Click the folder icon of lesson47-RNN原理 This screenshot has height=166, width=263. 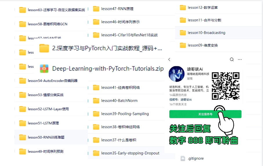click(96, 9)
